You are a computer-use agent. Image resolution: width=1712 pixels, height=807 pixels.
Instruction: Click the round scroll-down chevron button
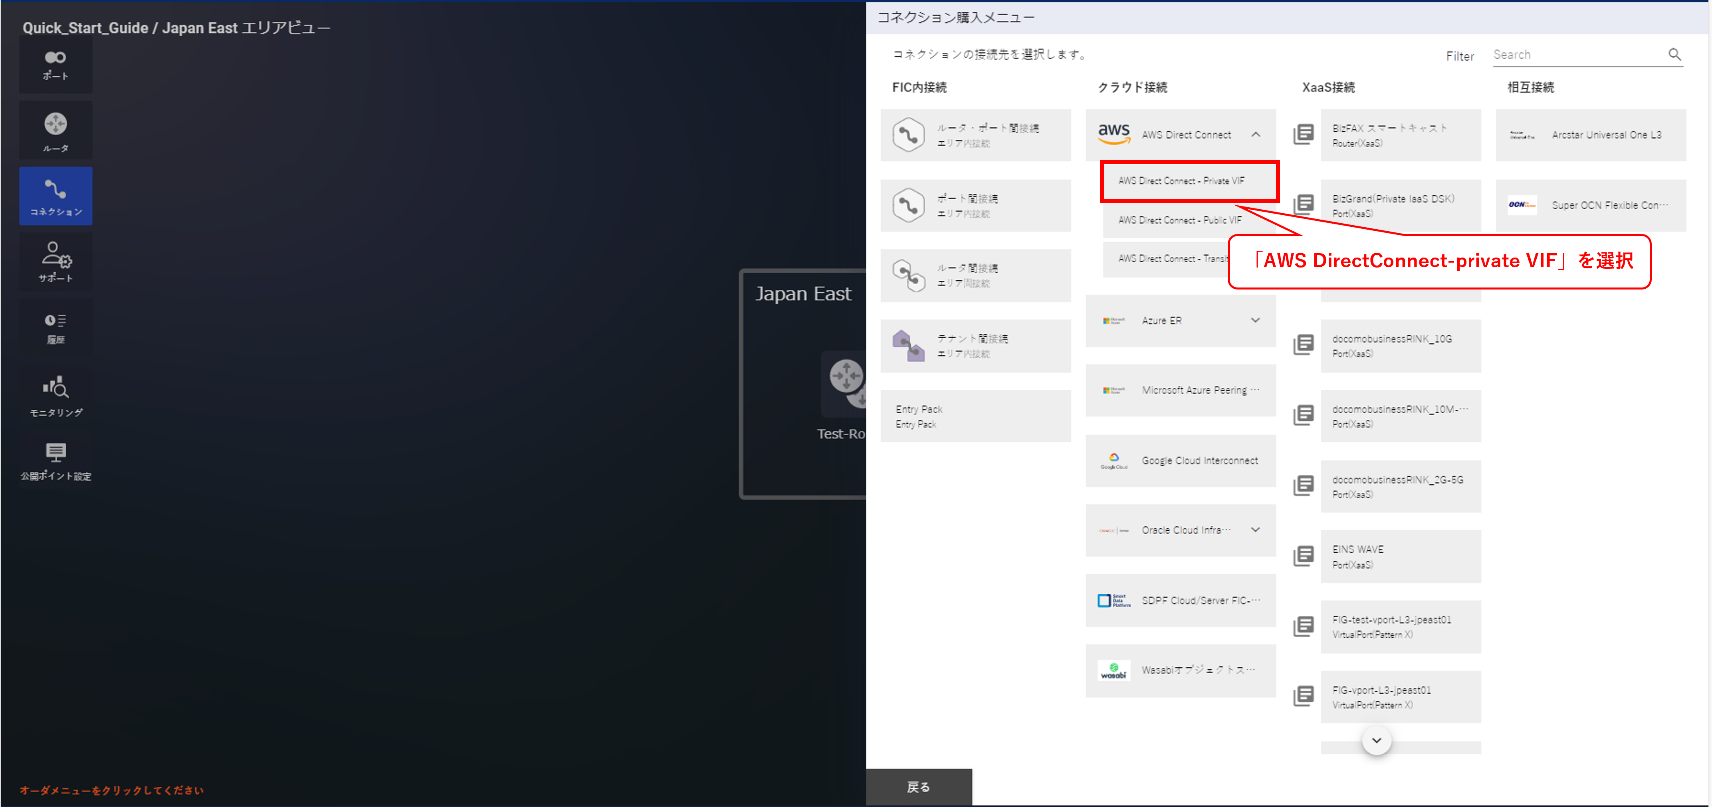coord(1376,740)
